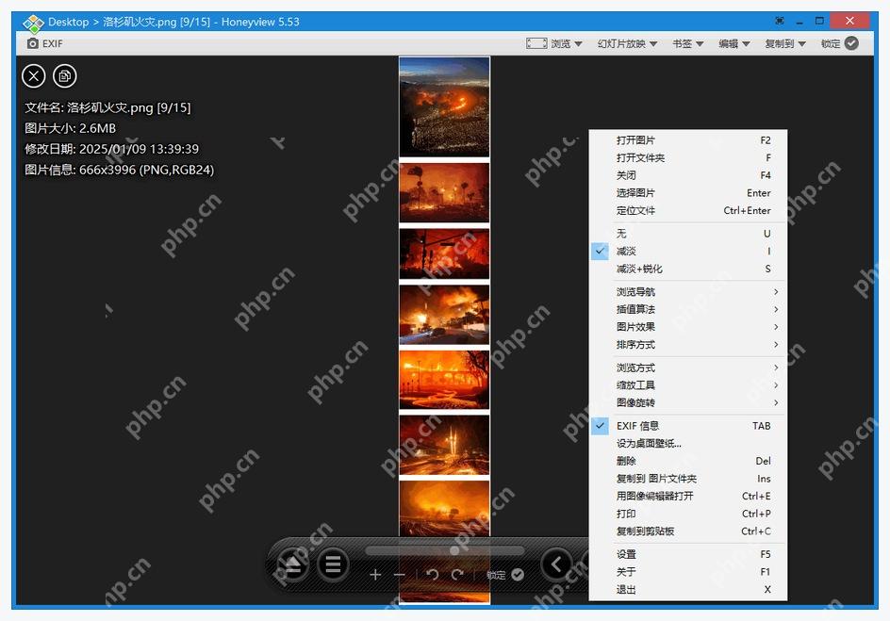Choose 定位文件 from context menu
Viewport: 890px width, 621px height.
coord(688,210)
